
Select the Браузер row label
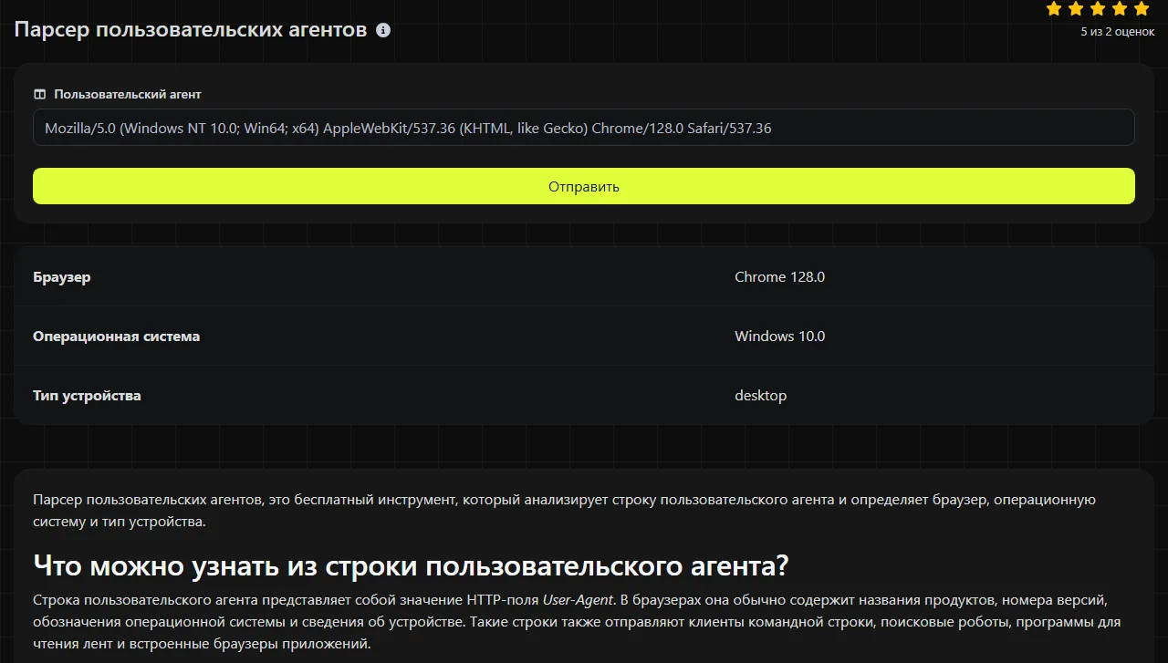click(62, 276)
